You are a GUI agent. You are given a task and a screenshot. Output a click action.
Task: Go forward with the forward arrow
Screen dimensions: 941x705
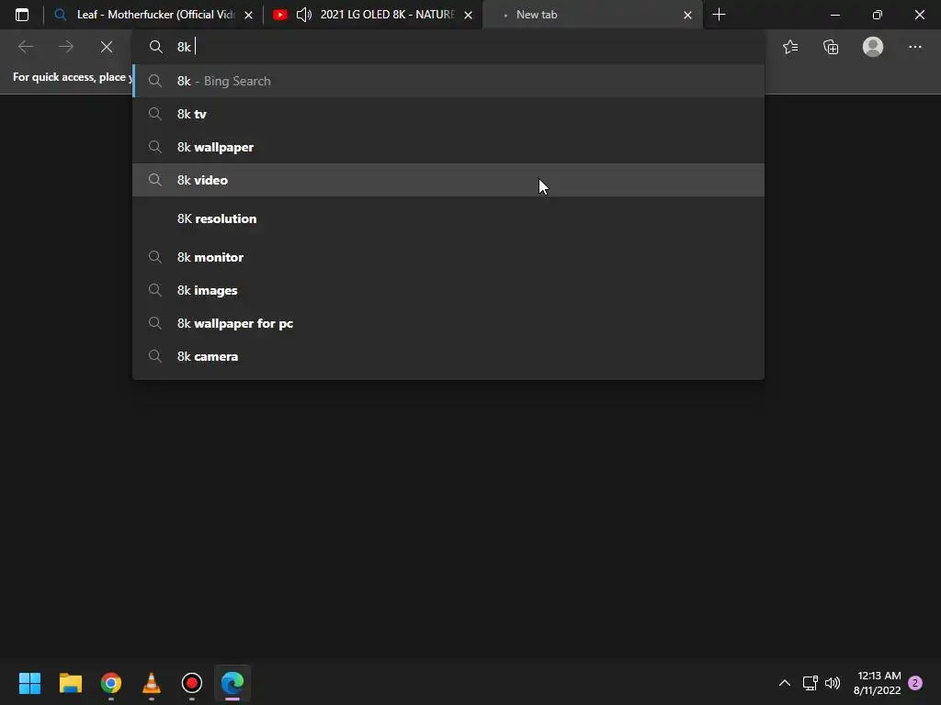pos(66,47)
